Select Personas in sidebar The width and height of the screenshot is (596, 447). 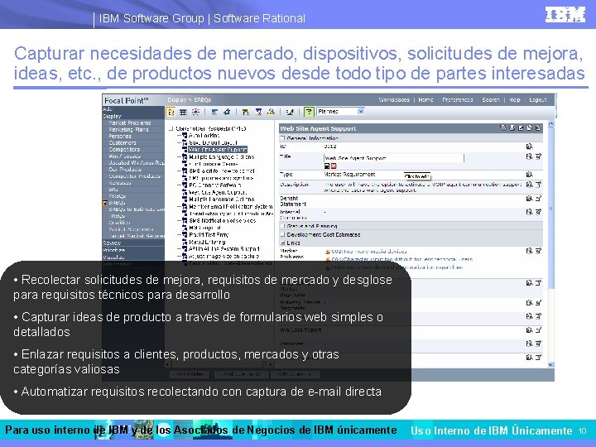click(x=120, y=136)
